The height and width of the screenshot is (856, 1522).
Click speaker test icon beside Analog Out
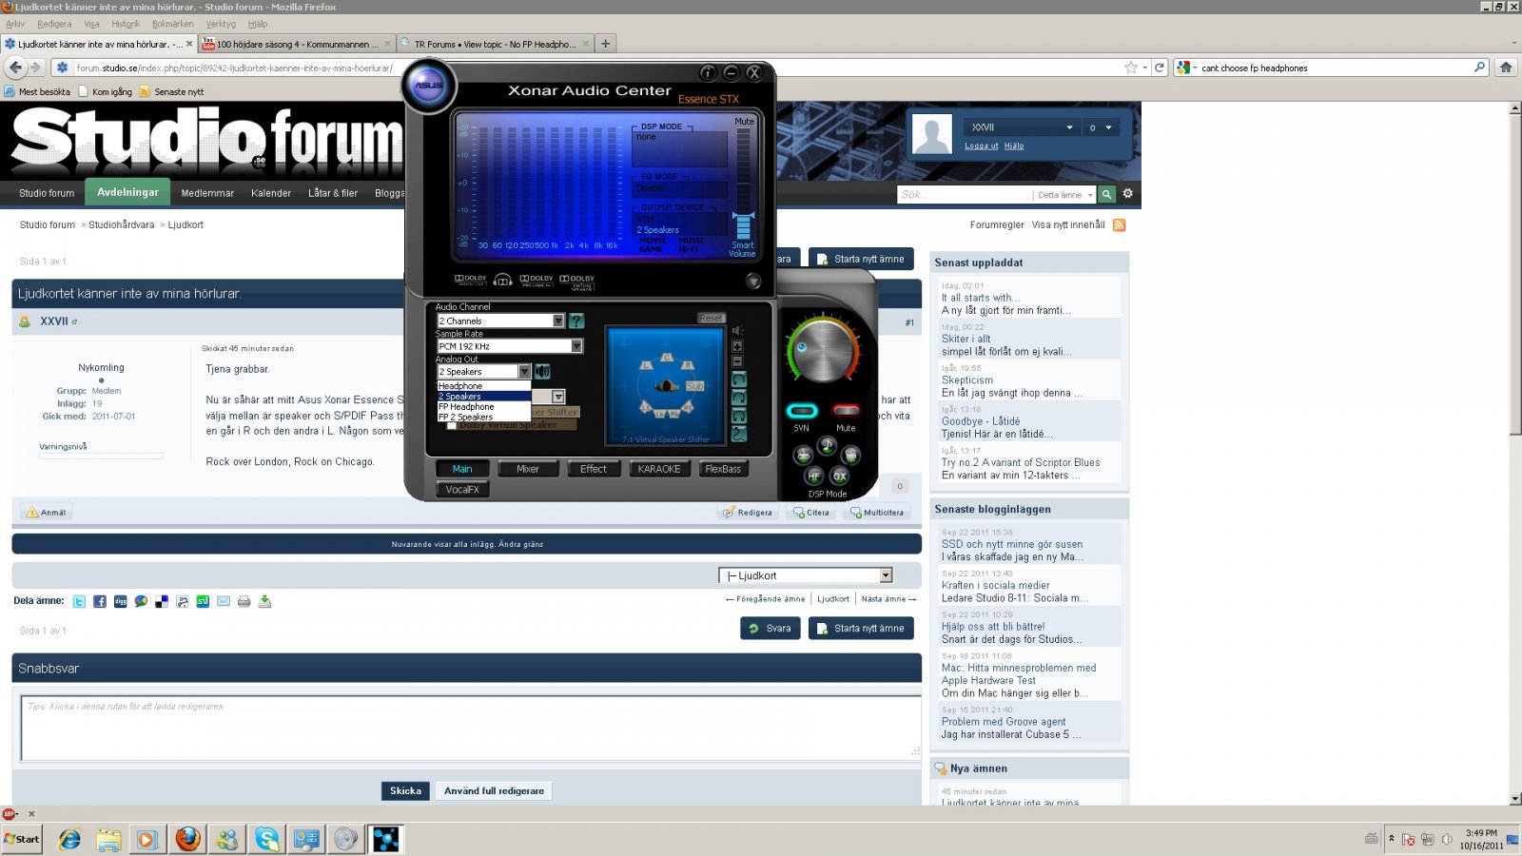pyautogui.click(x=542, y=372)
